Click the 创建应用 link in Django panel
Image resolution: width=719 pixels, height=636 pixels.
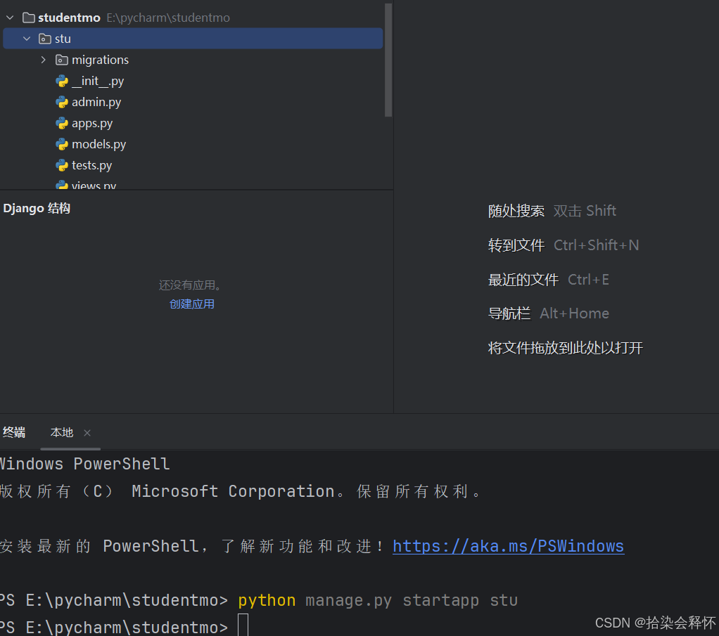[191, 303]
